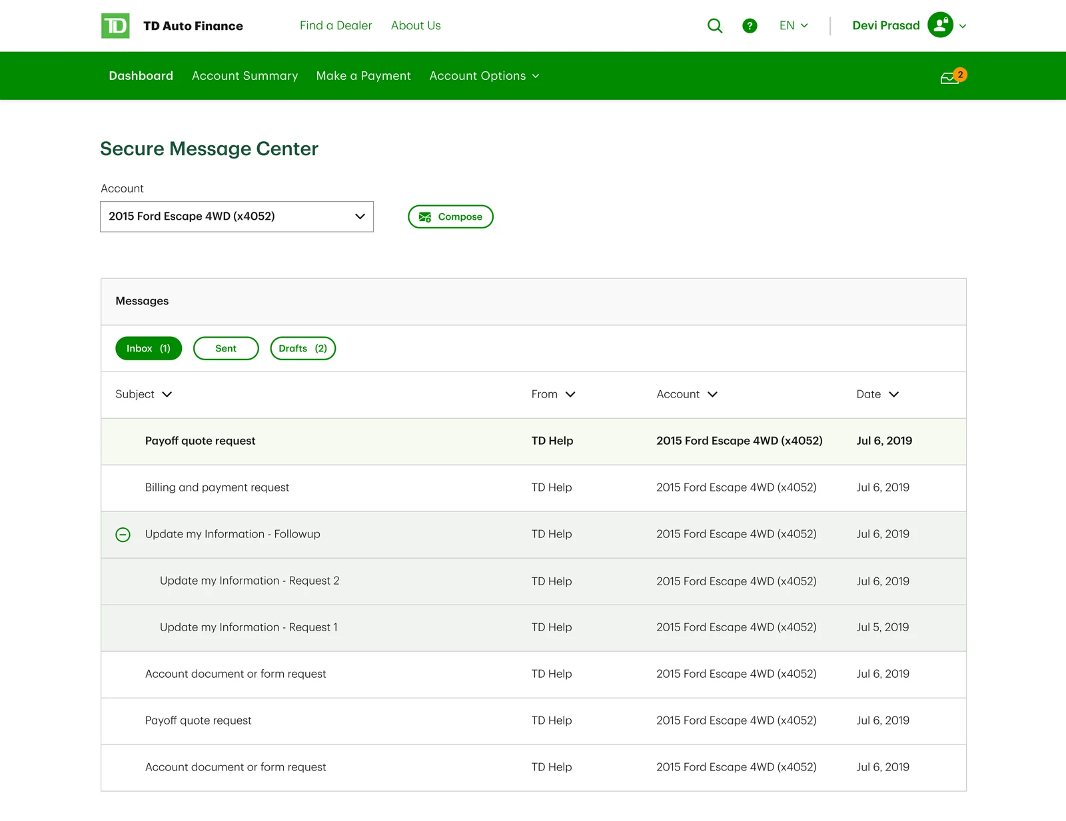Collapse the Update my Information thread icon
Viewport: 1066px width, 821px height.
tap(123, 535)
